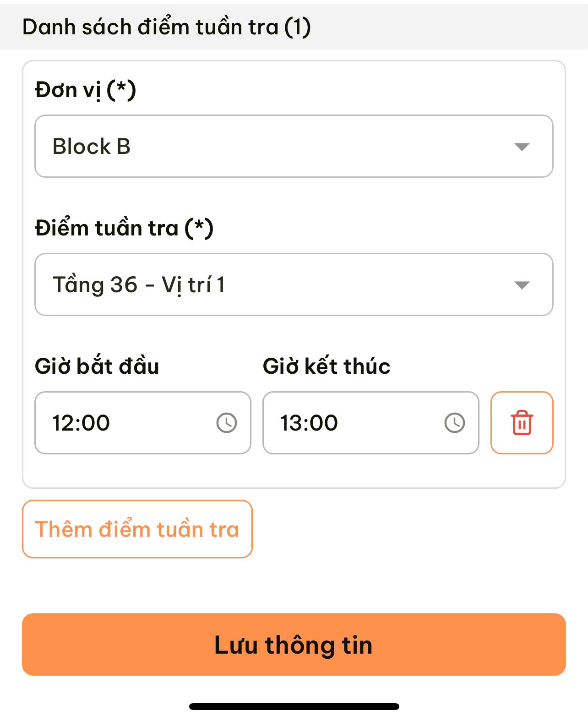Screen dimensions: 588x721
Task: Save with the Lưu thông tin button
Action: click(x=294, y=645)
